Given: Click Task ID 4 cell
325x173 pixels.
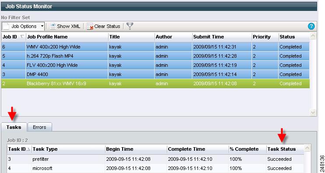Looking at the screenshot, I should pos(19,168).
